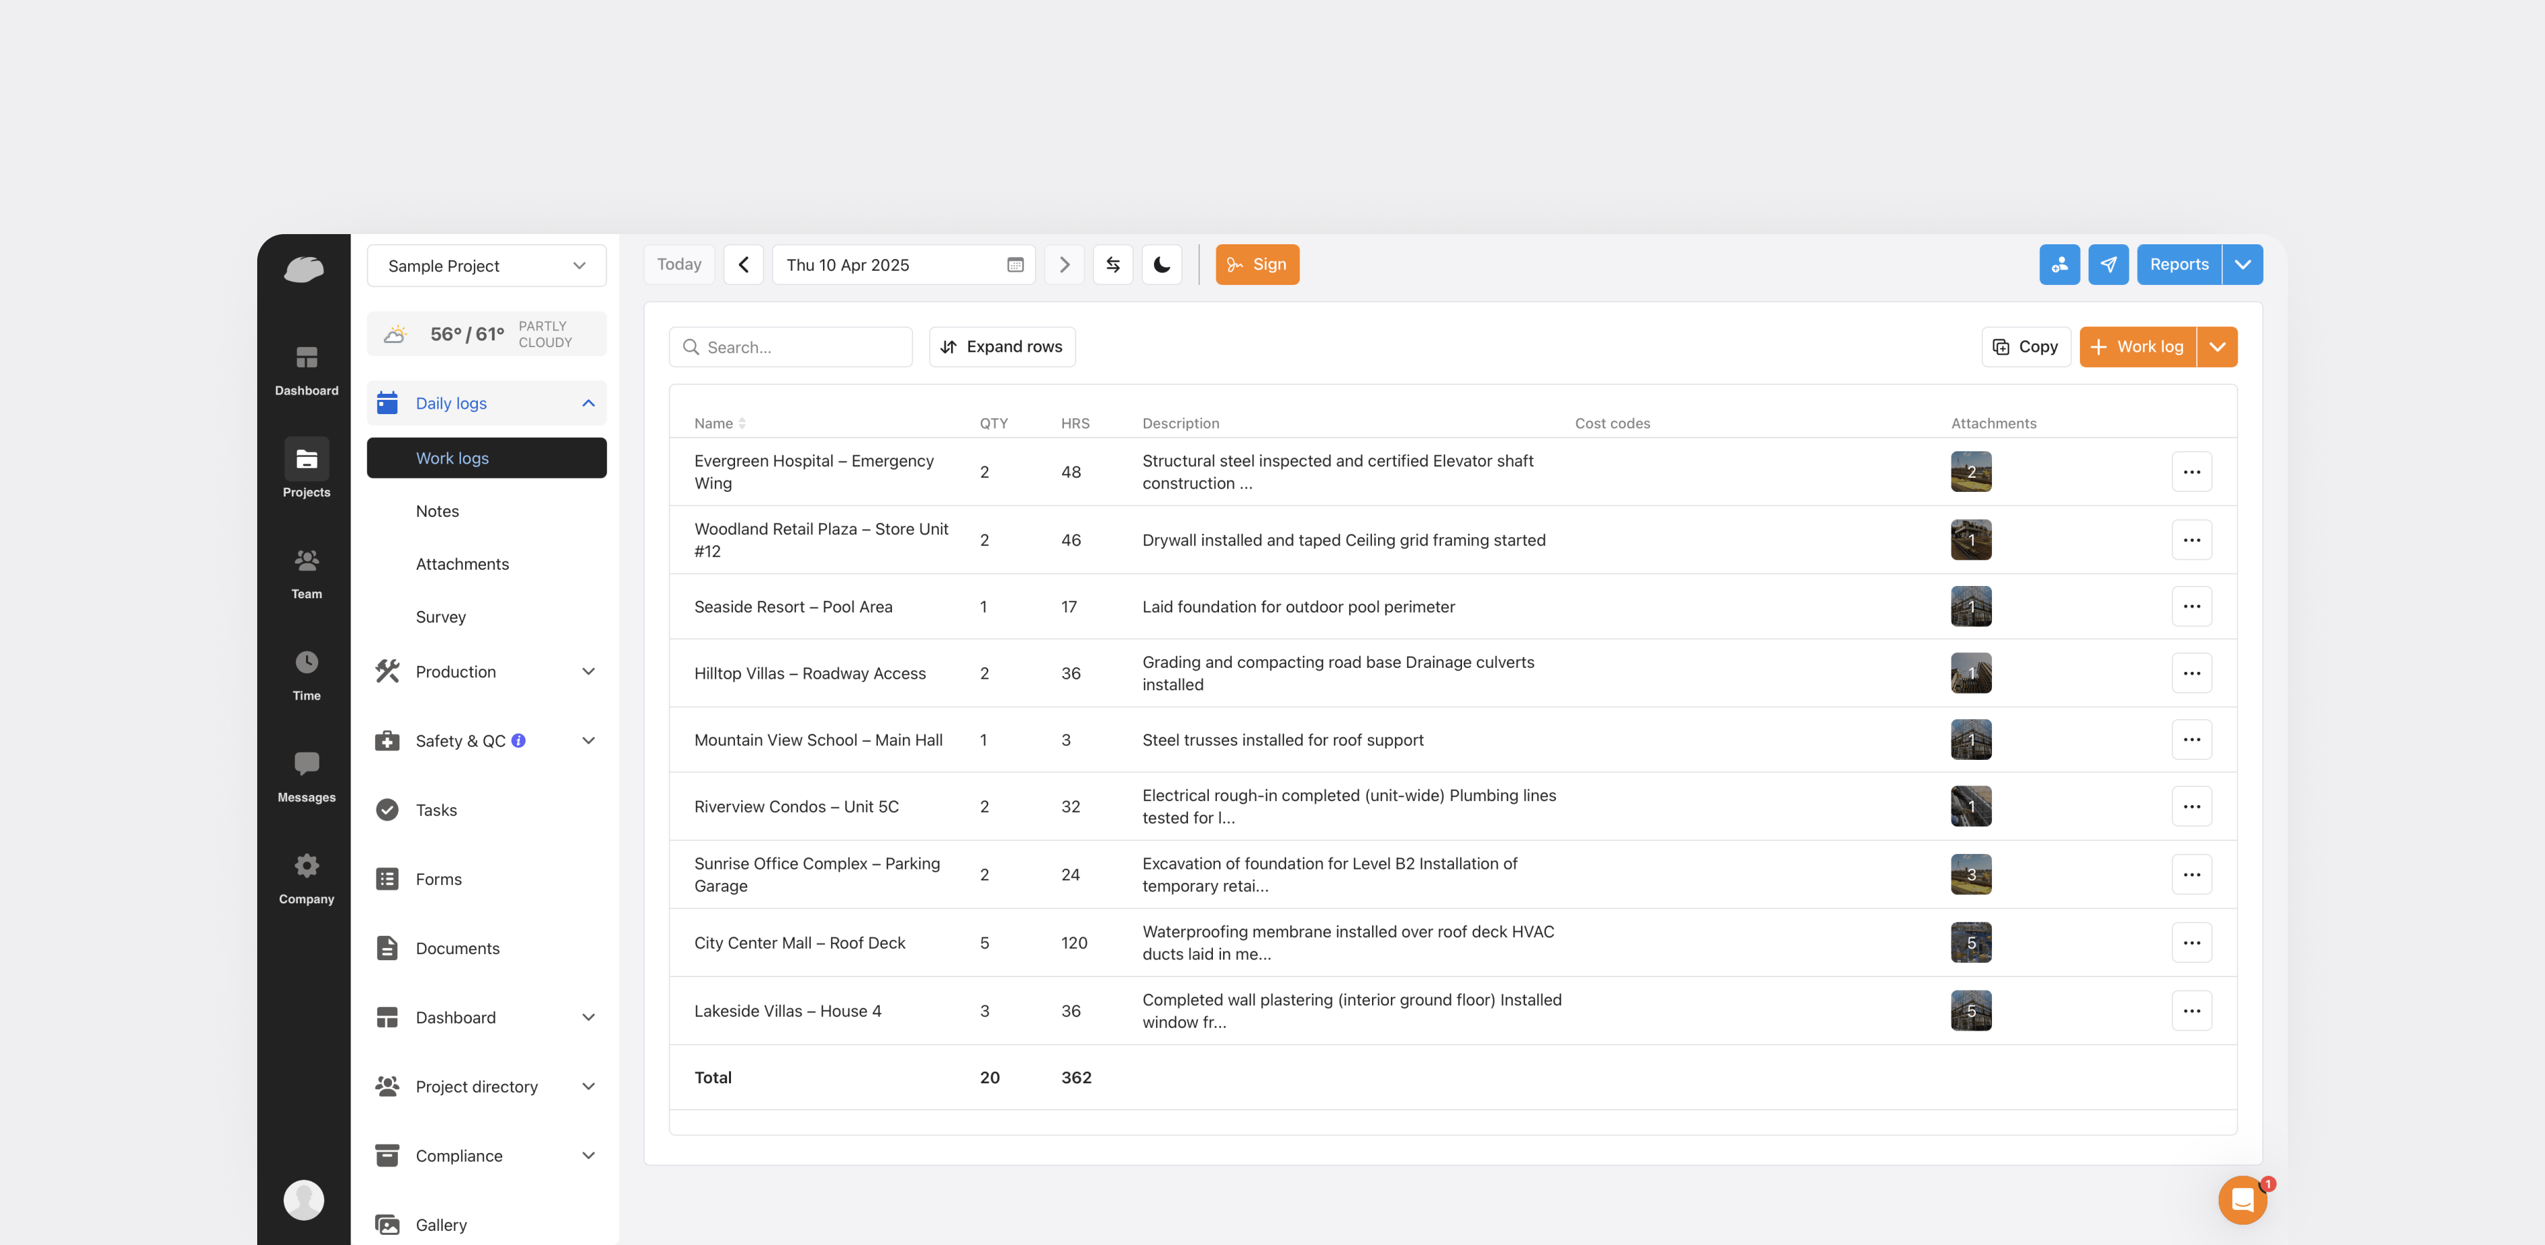The width and height of the screenshot is (2545, 1245).
Task: Open the Reports dropdown arrow
Action: coord(2242,265)
